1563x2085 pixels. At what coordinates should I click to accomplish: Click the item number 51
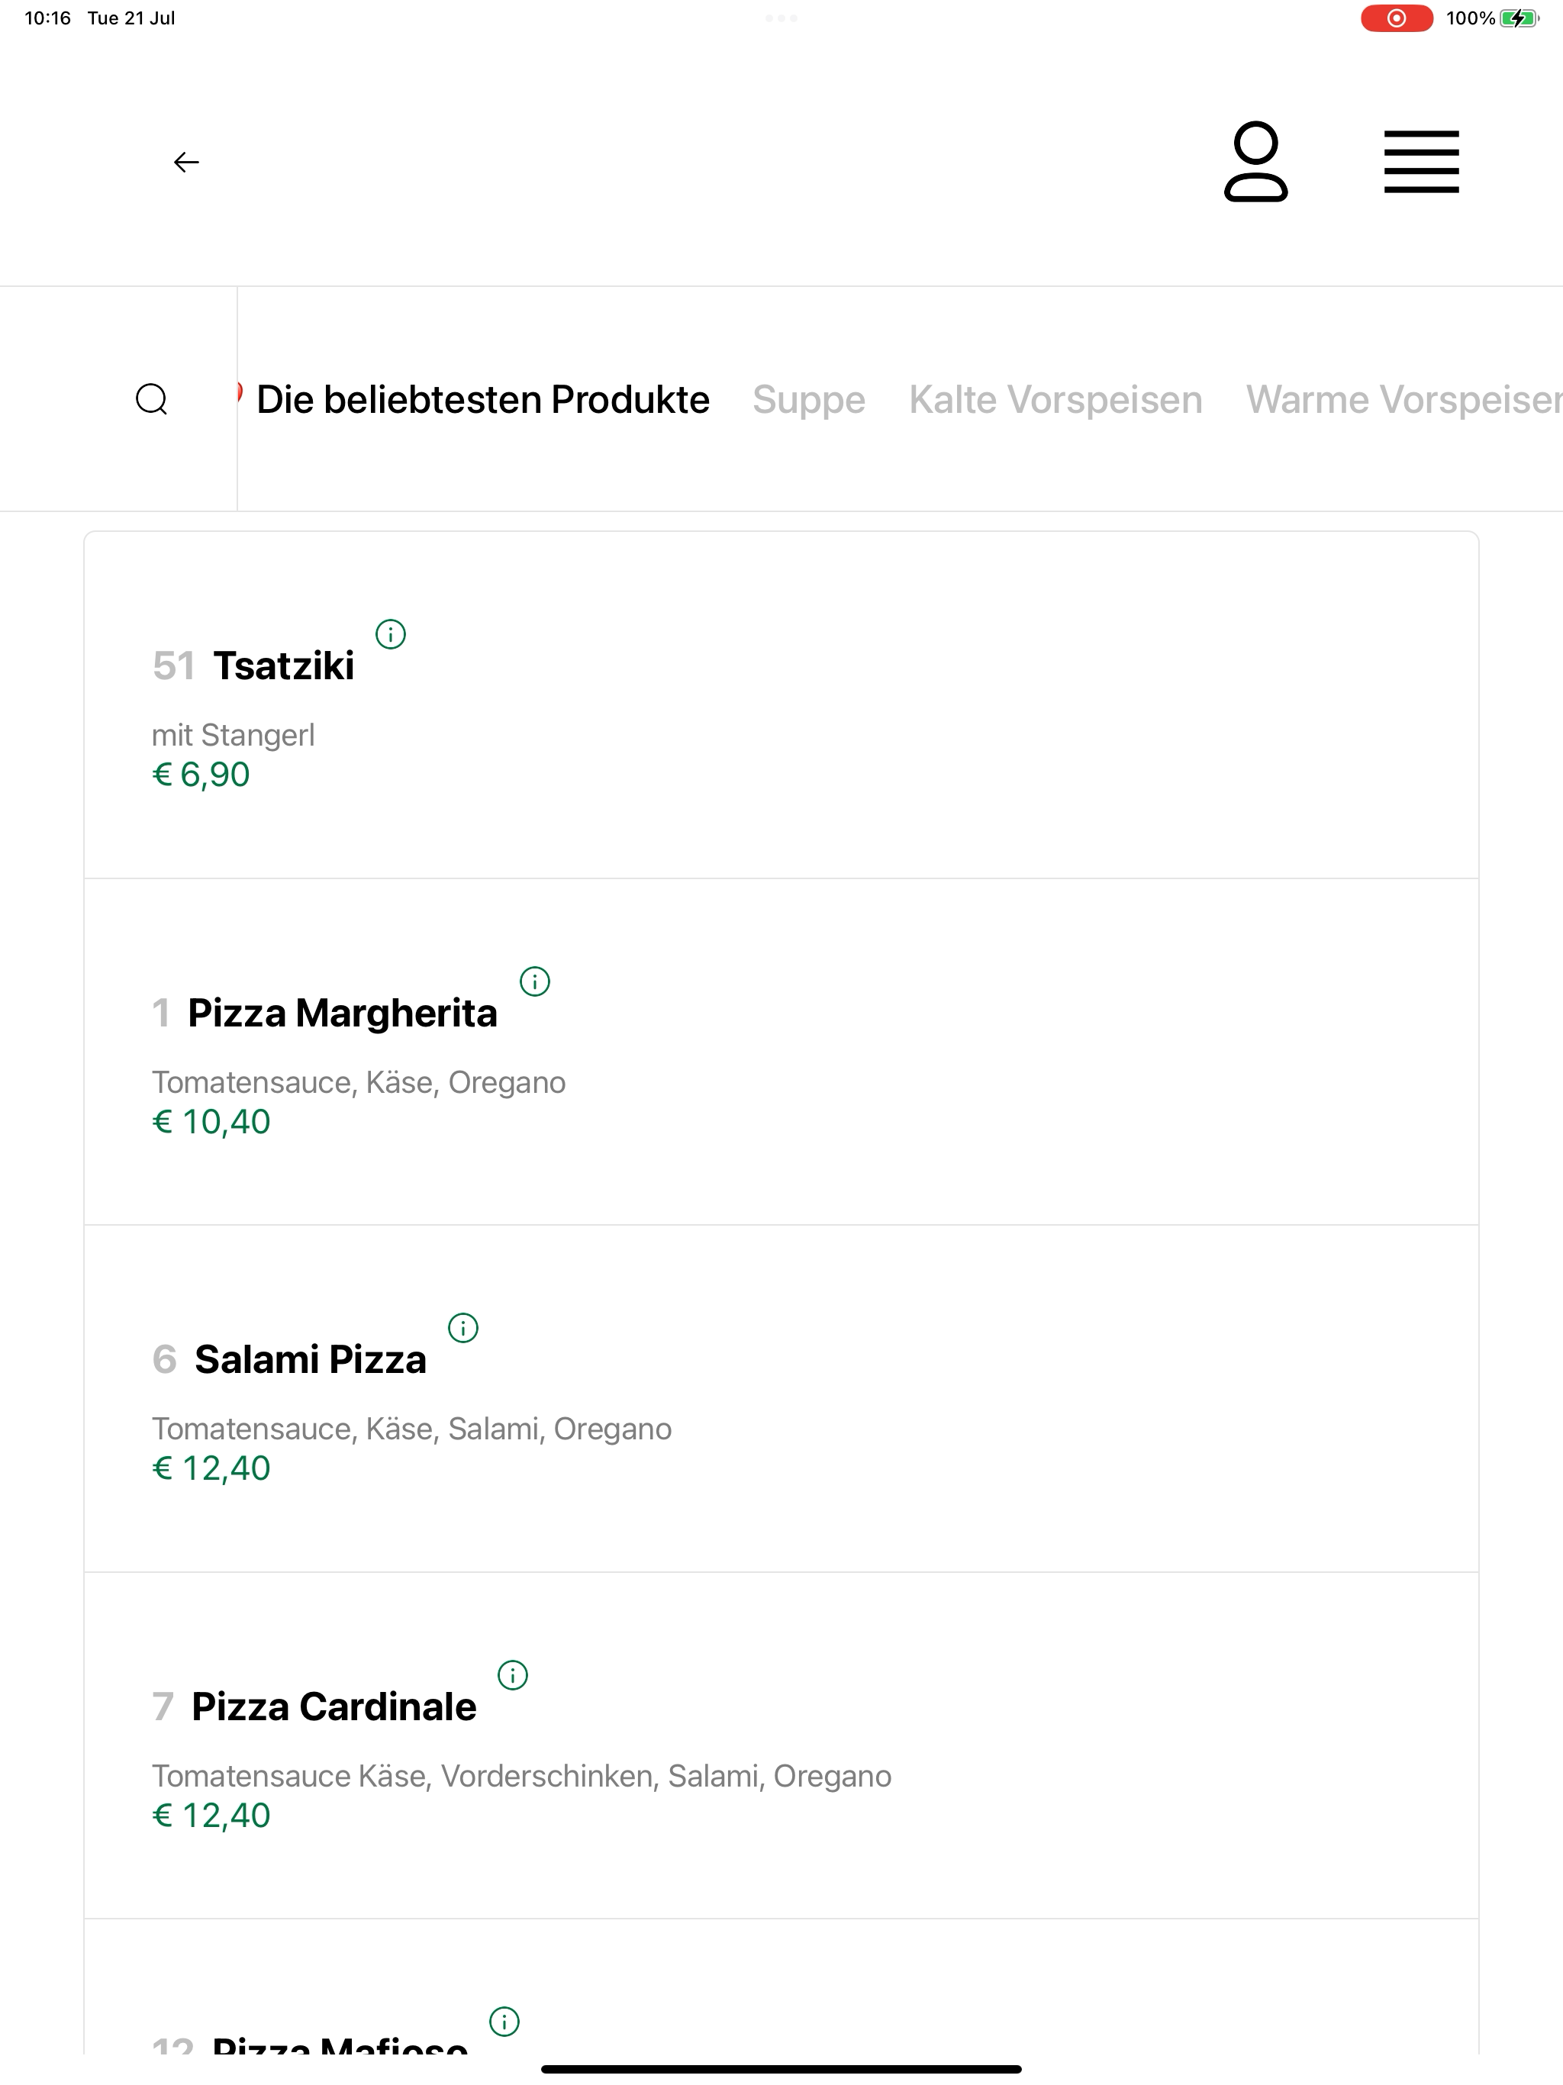173,665
